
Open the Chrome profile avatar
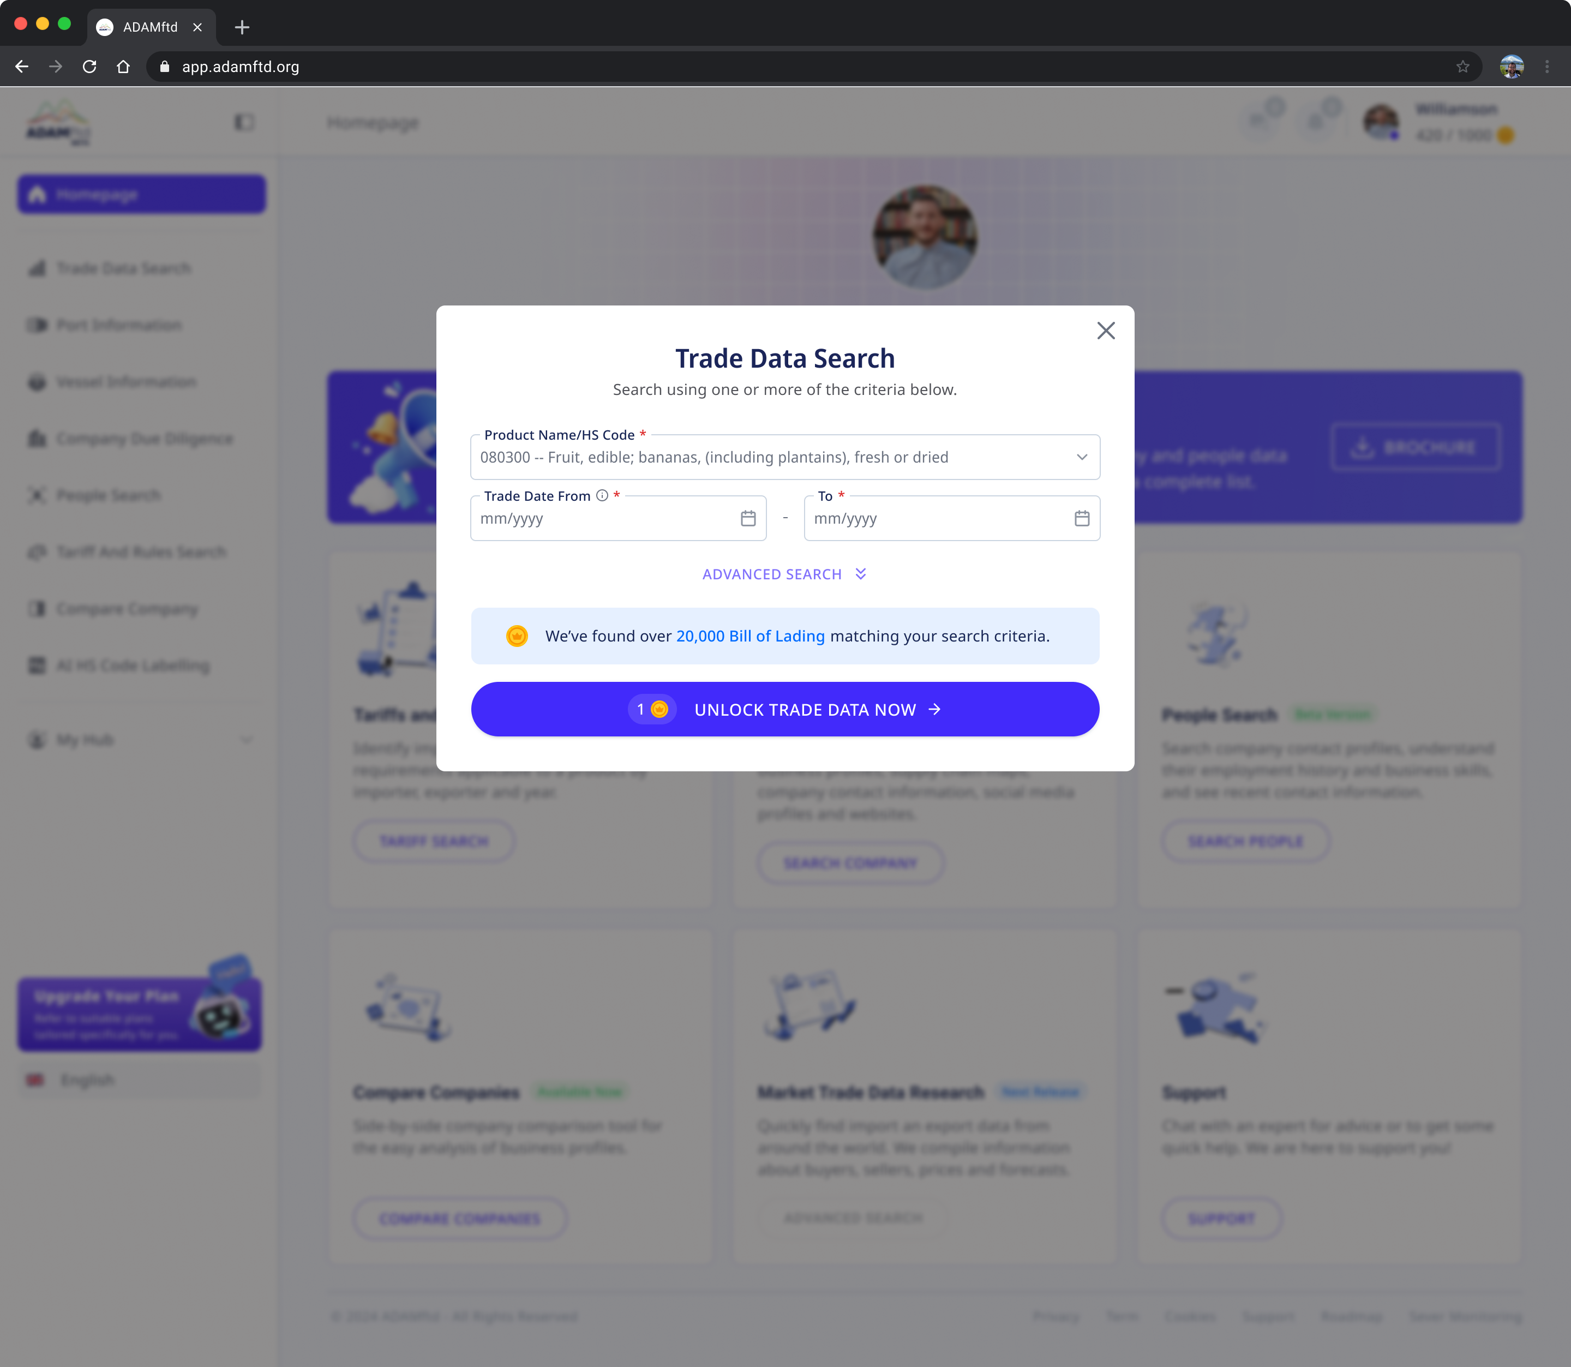tap(1511, 67)
